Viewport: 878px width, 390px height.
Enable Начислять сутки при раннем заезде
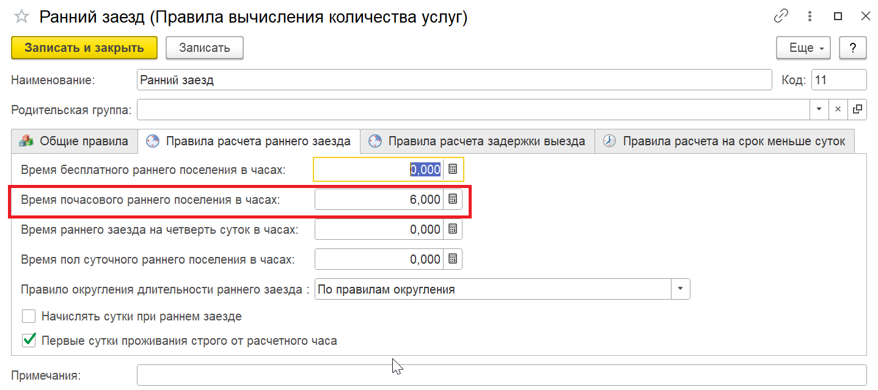click(x=29, y=316)
